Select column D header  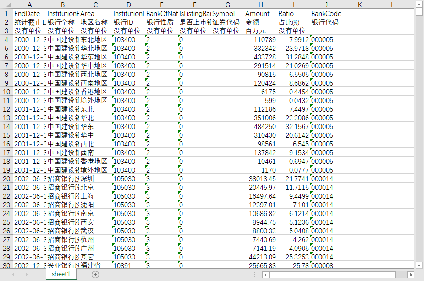point(129,5)
